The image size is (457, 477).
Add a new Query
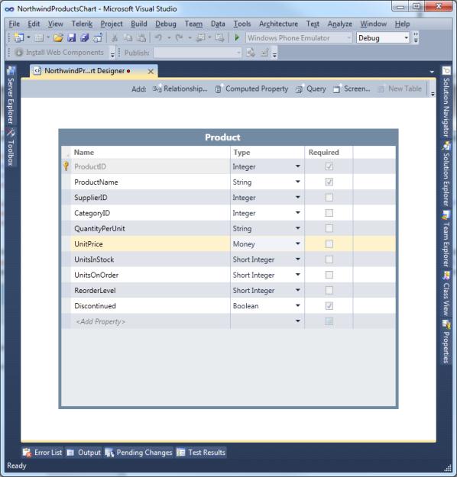pyautogui.click(x=311, y=89)
